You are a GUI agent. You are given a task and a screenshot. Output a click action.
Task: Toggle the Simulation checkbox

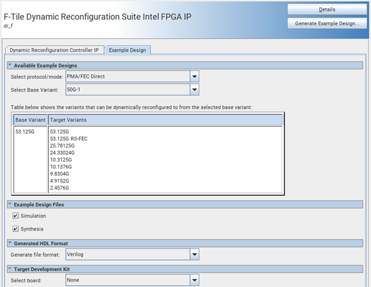point(15,216)
